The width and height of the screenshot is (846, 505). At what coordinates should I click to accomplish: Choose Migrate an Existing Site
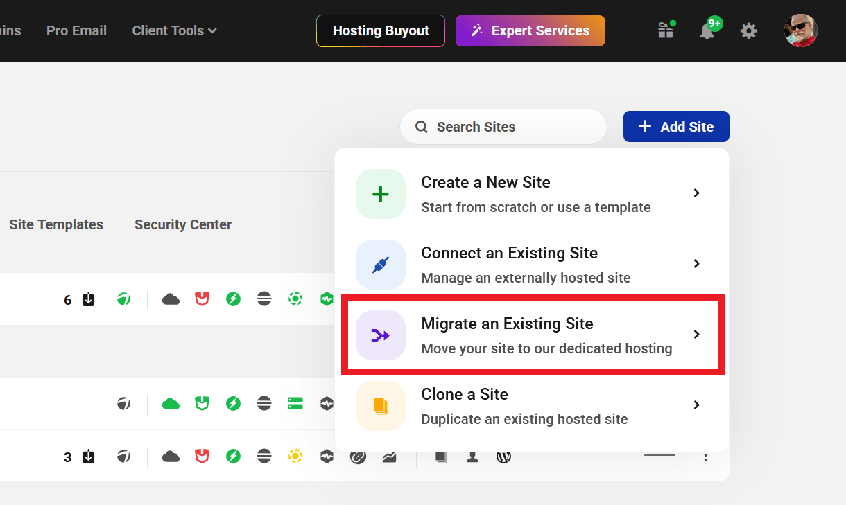tap(532, 335)
